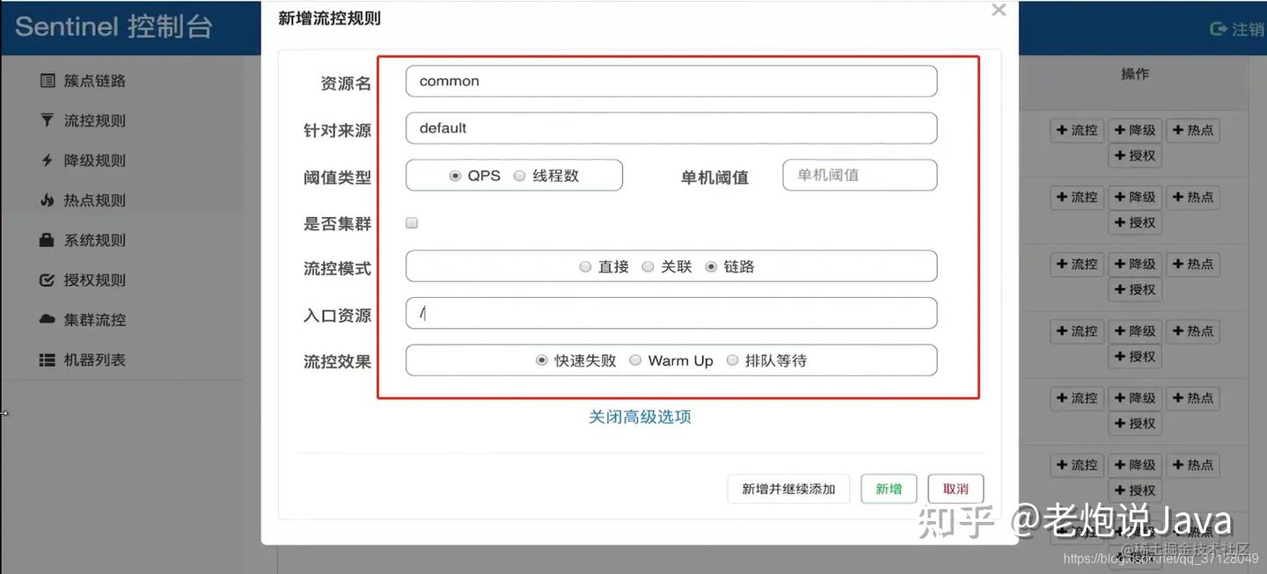Choose 排队等待 as the control effect
This screenshot has width=1267, height=574.
[x=732, y=360]
